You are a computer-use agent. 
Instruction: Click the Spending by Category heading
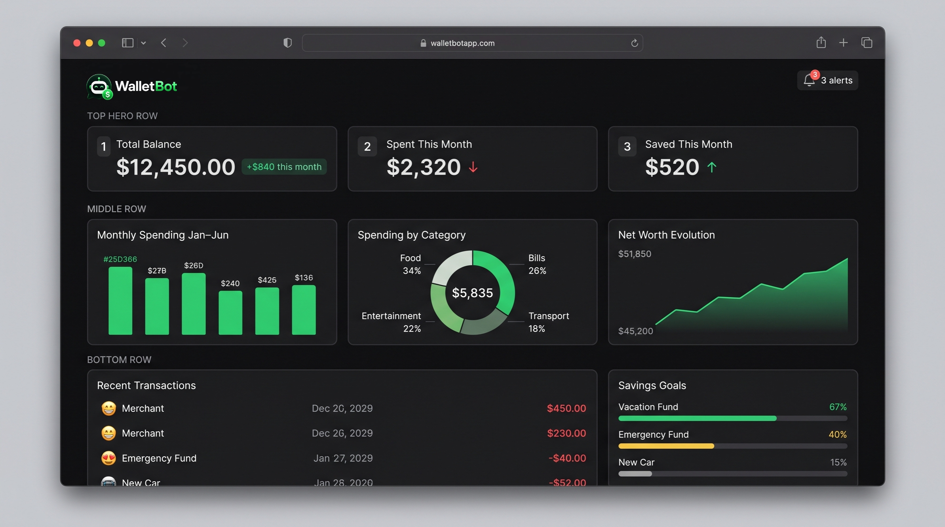point(411,235)
